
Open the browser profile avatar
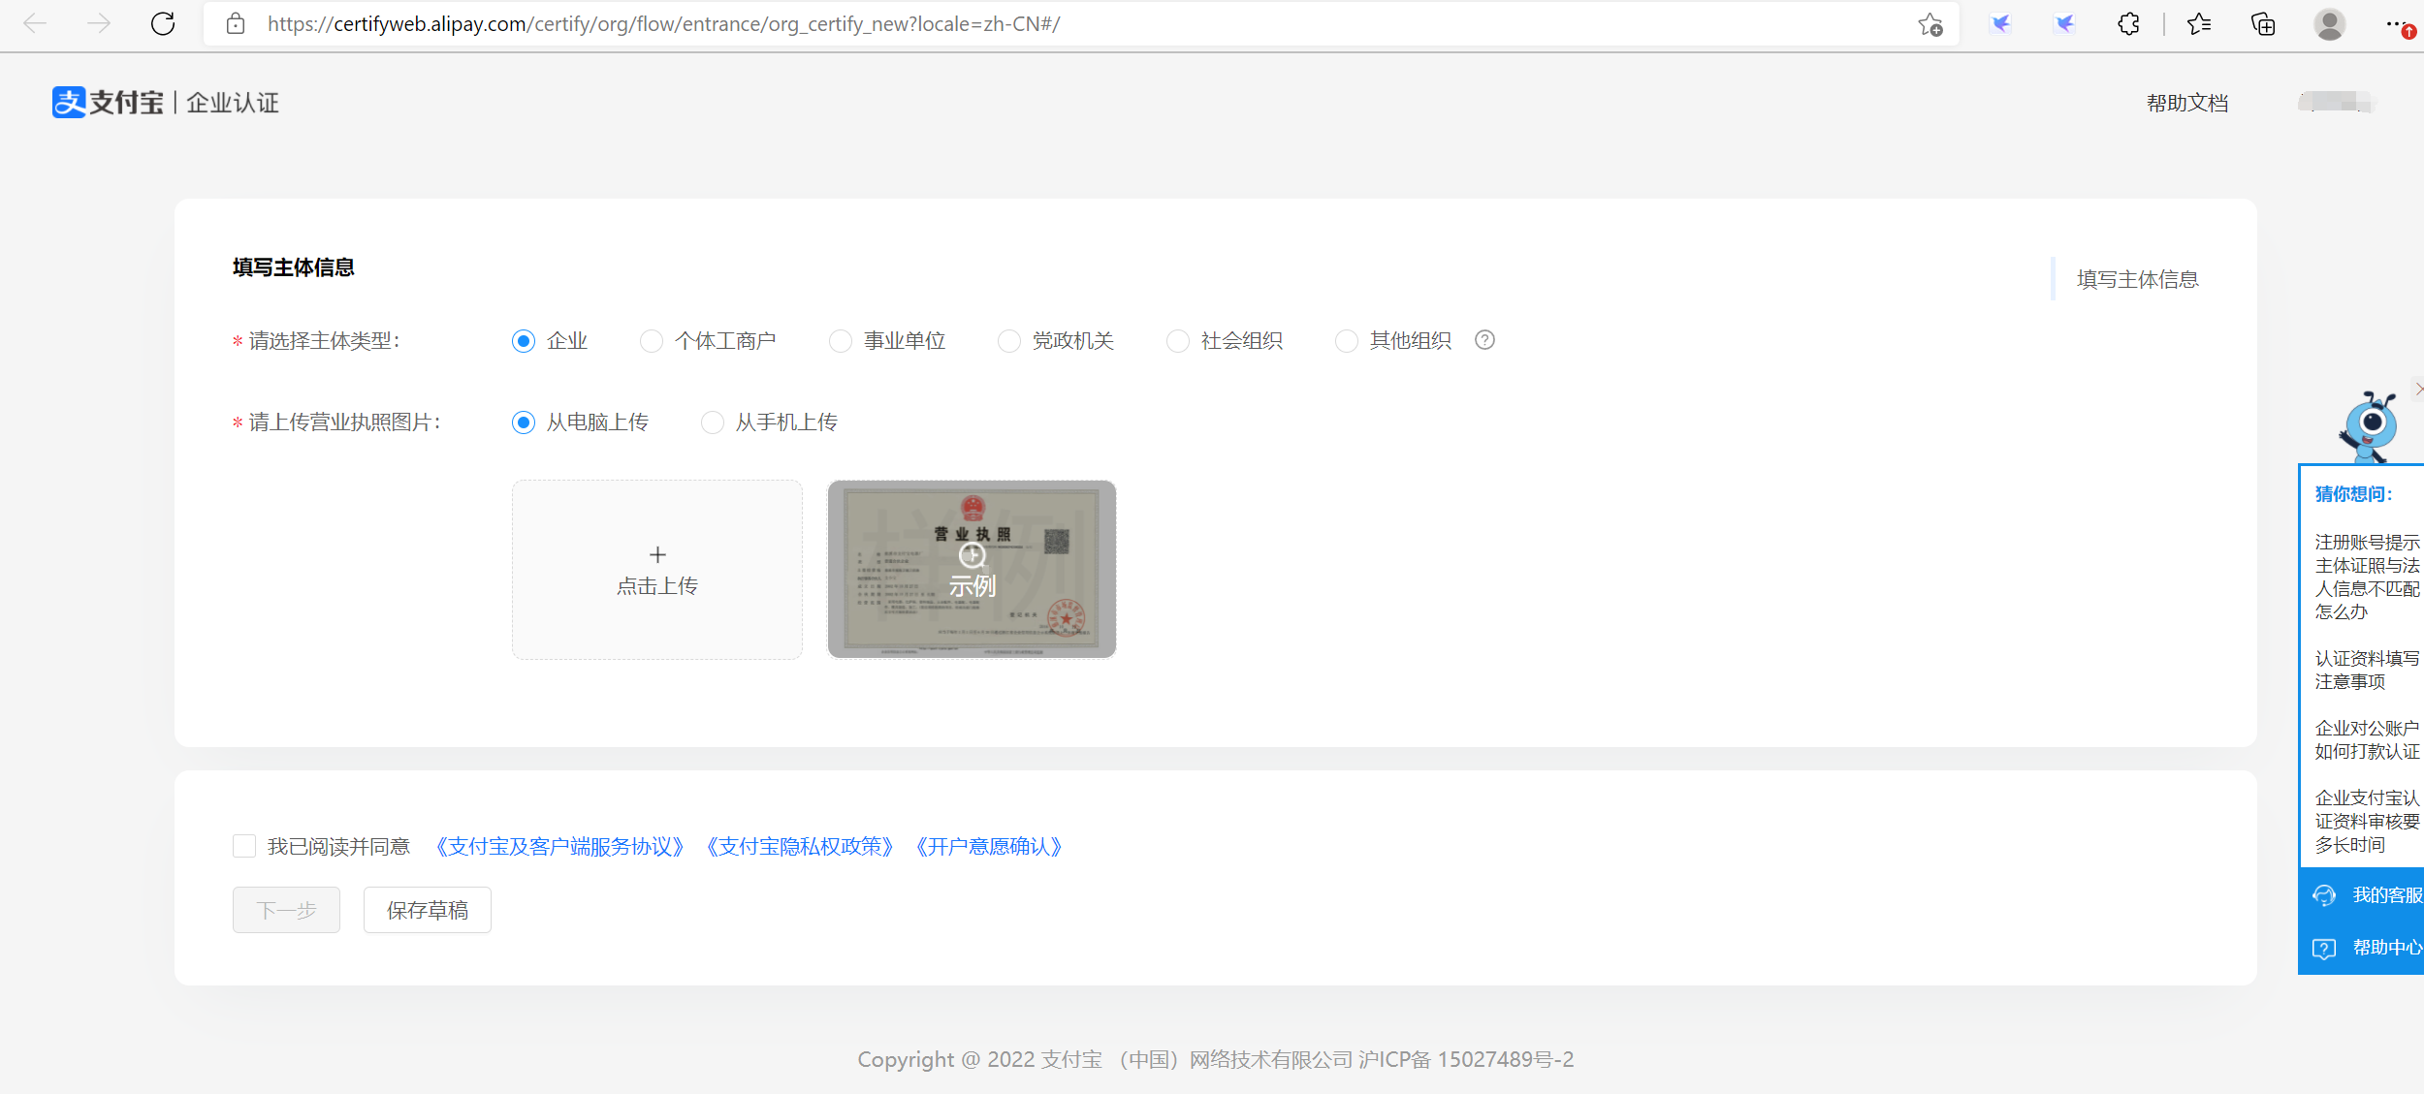click(x=2331, y=24)
